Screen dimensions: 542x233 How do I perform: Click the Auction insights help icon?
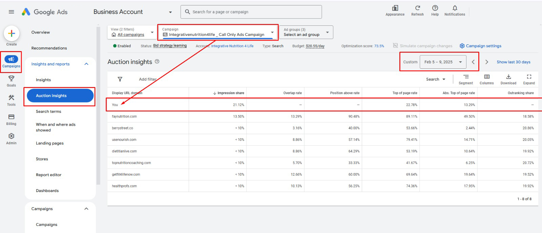click(157, 62)
